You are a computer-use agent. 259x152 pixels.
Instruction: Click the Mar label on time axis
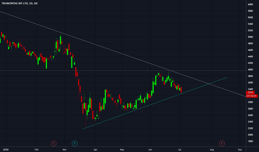(x=64, y=150)
